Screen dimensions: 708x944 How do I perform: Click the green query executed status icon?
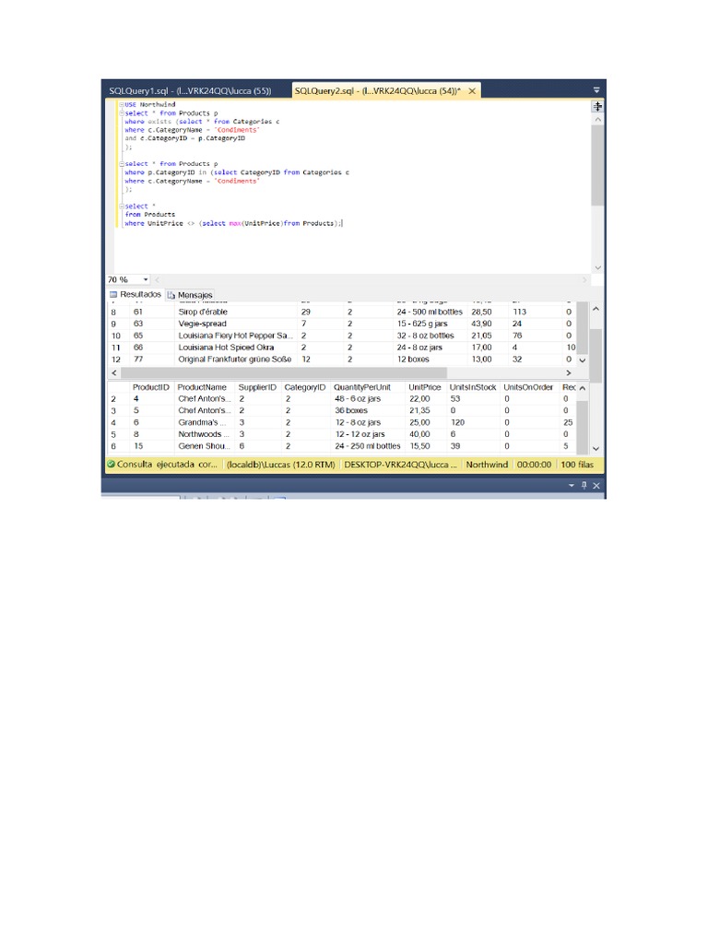[111, 466]
